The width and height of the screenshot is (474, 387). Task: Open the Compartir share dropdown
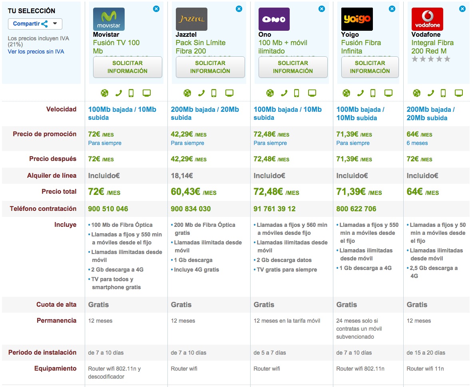coord(35,24)
